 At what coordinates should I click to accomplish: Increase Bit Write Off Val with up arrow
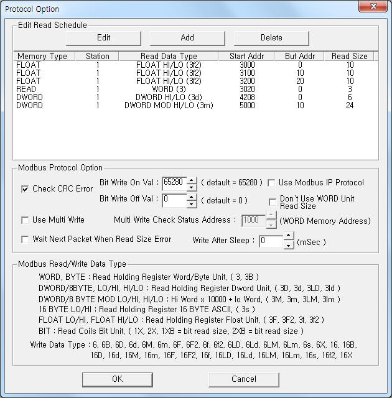[192, 197]
